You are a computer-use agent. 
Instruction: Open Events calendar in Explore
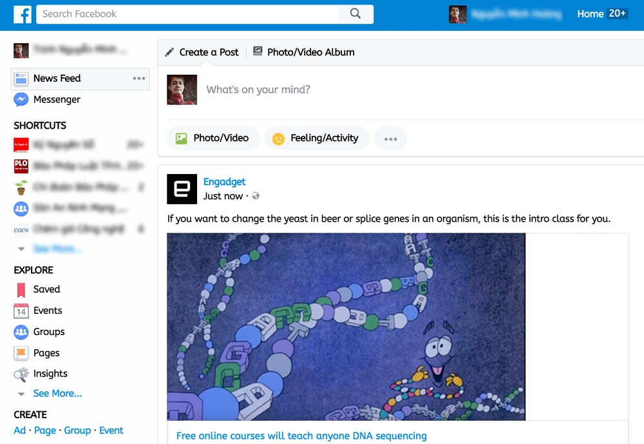click(48, 311)
